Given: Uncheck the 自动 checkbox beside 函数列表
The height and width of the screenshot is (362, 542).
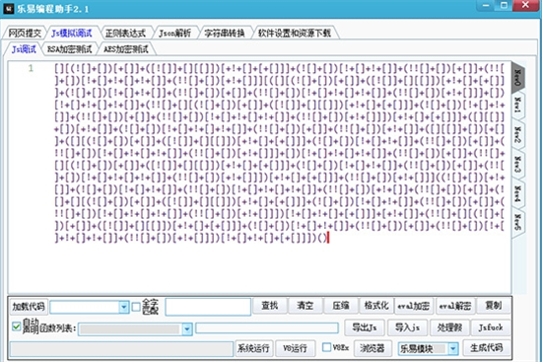Looking at the screenshot, I should pos(16,326).
